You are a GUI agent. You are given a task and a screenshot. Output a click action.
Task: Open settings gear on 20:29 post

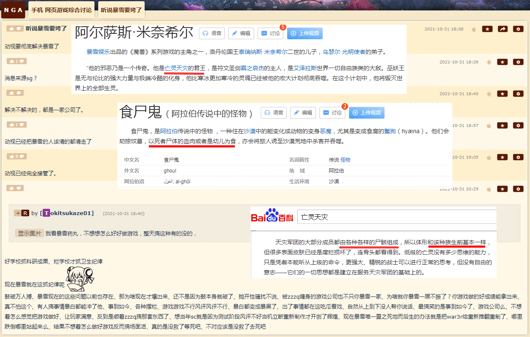(518, 189)
